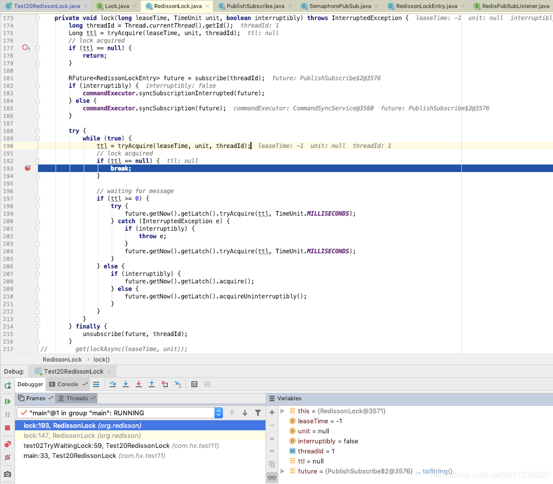Collapse the try block fold at line 188
This screenshot has width=553, height=484.
[x=38, y=131]
